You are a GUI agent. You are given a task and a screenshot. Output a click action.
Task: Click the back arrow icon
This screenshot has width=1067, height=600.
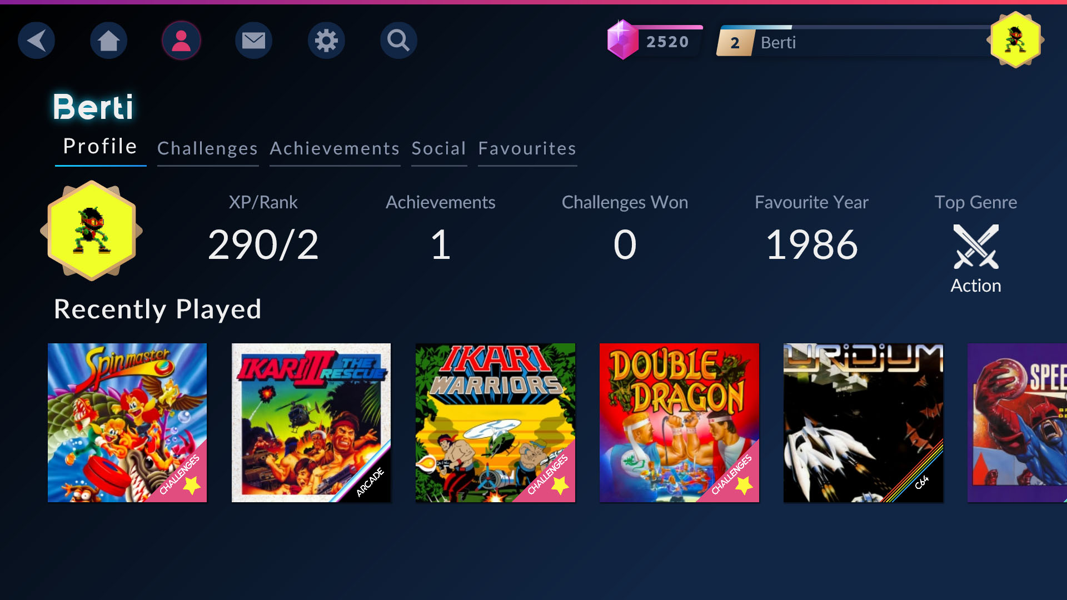tap(36, 41)
